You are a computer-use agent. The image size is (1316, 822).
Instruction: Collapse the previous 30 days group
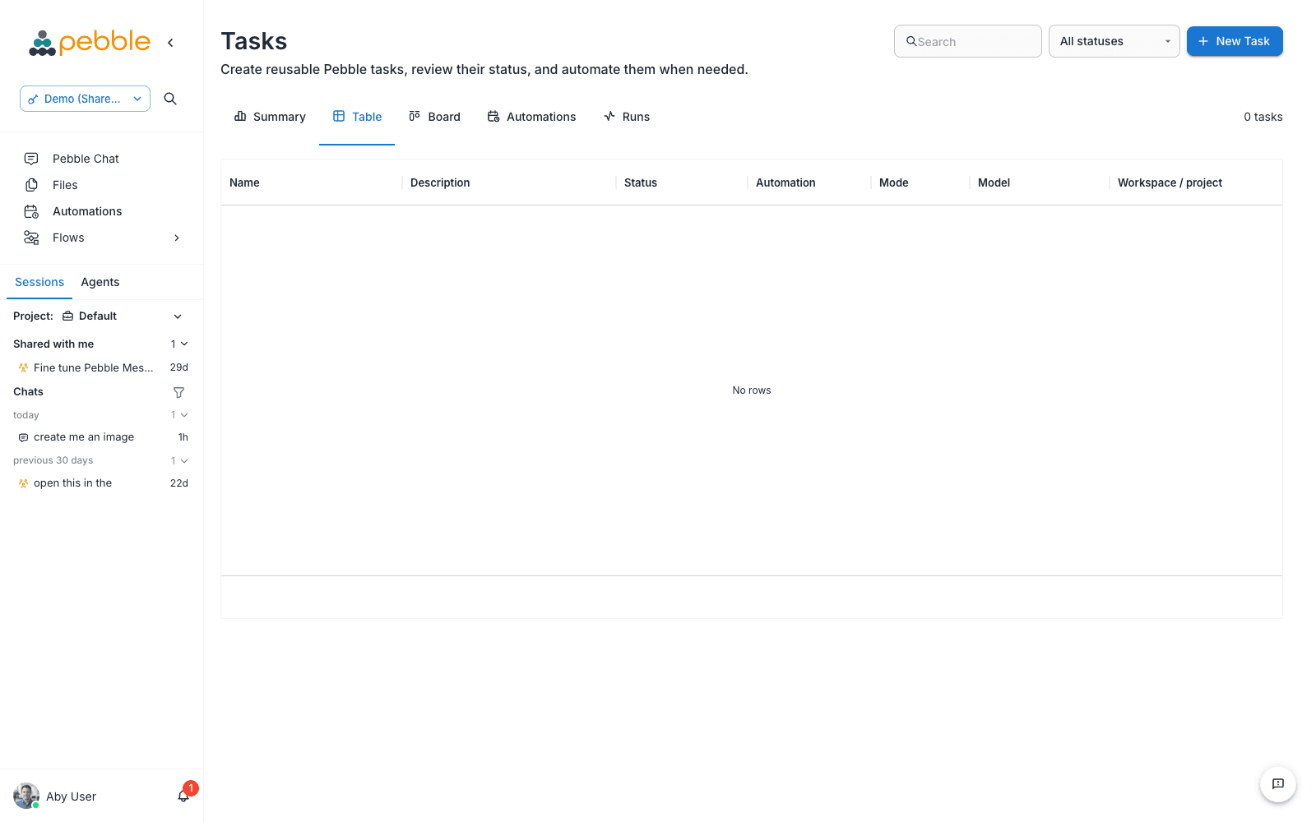pos(184,460)
